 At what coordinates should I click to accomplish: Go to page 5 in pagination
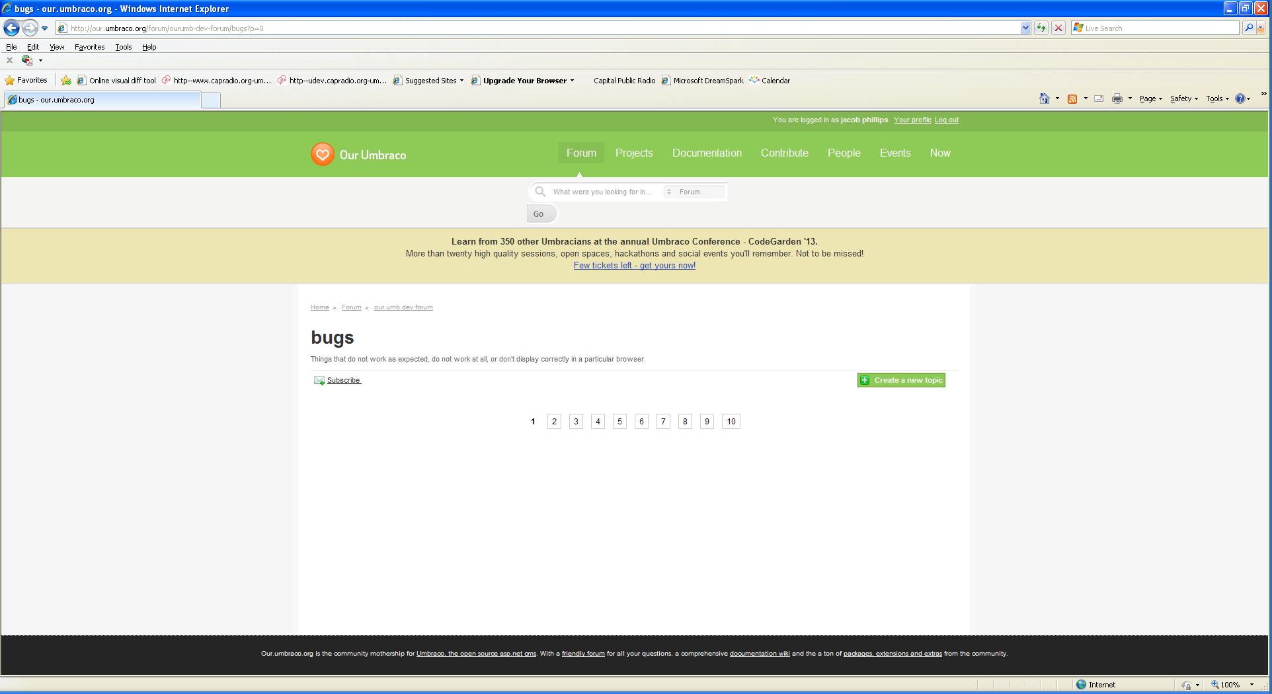(x=619, y=422)
